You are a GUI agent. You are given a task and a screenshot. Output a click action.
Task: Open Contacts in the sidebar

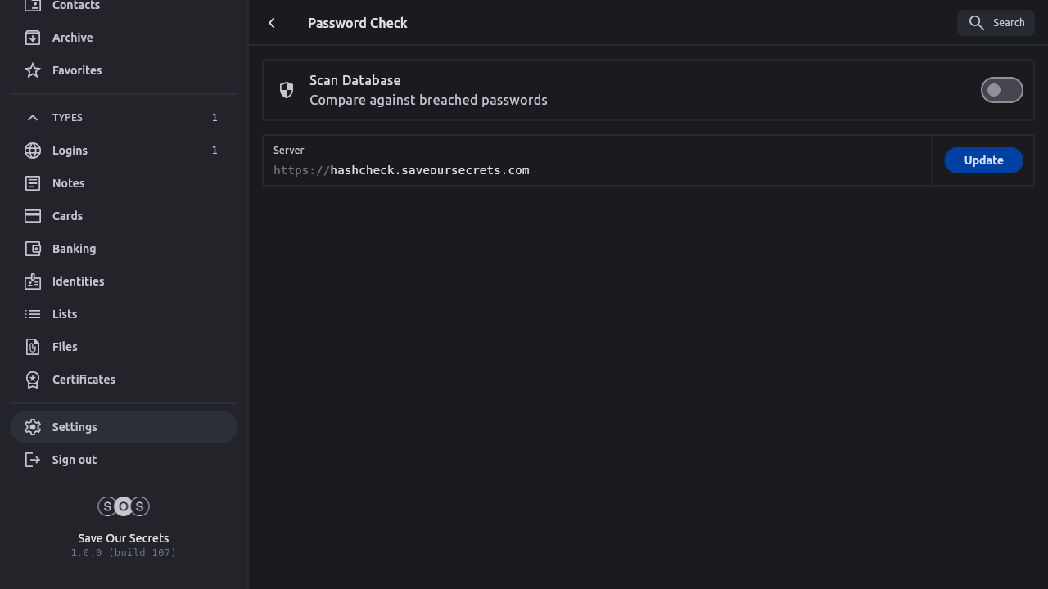pyautogui.click(x=75, y=6)
